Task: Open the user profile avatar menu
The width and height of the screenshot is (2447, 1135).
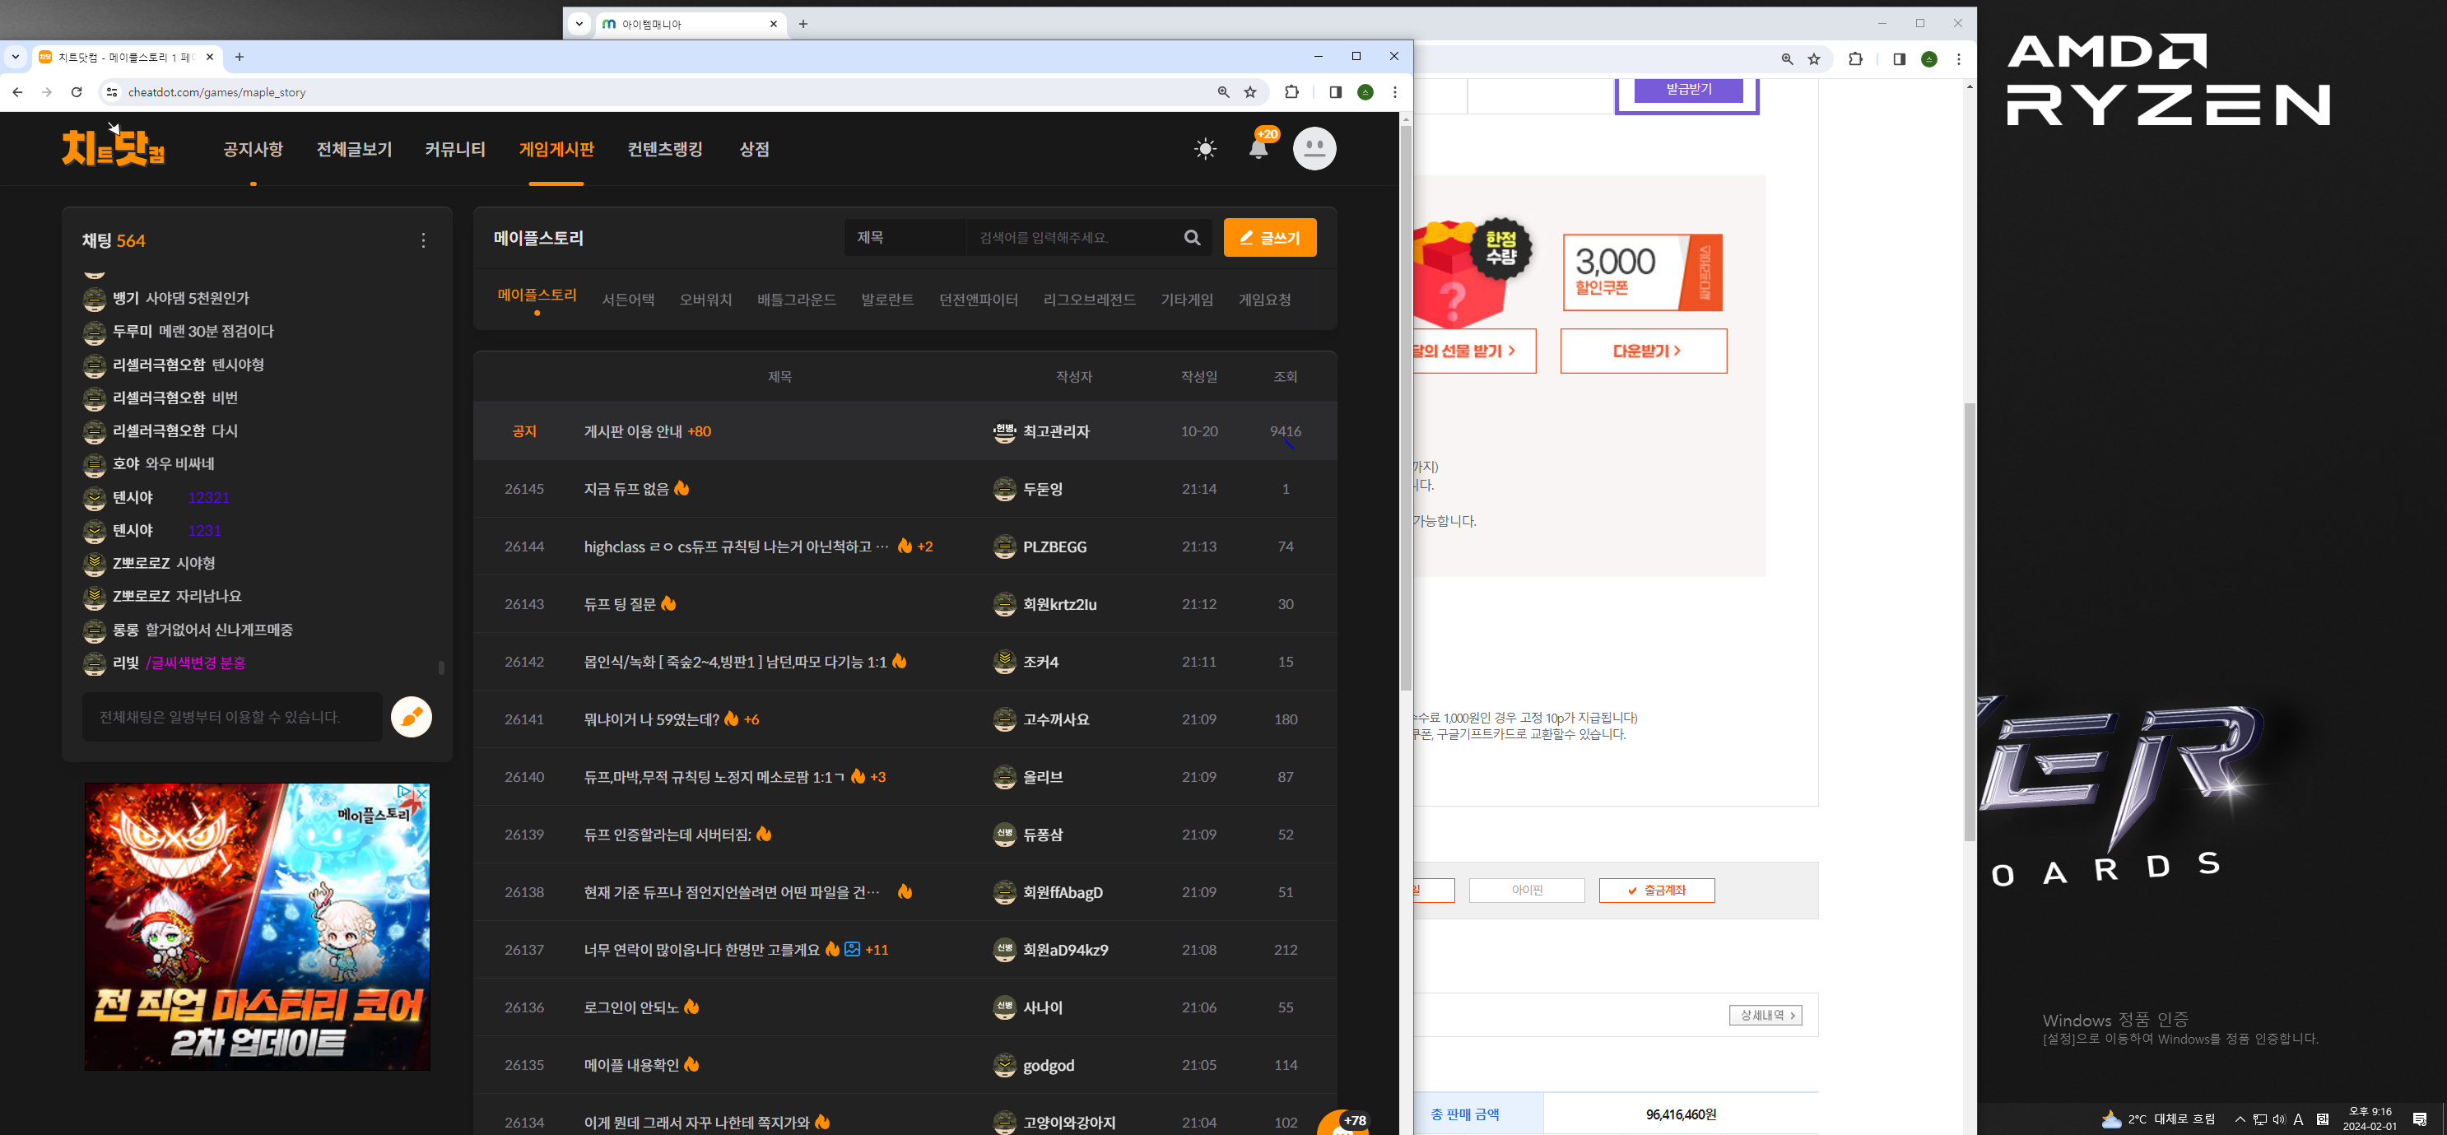Action: pyautogui.click(x=1314, y=149)
